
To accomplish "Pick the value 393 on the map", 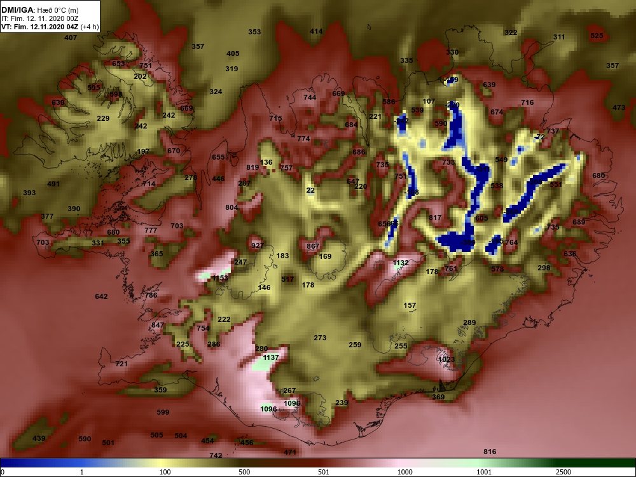I will tap(29, 193).
